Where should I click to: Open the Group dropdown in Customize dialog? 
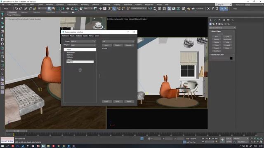83,41
